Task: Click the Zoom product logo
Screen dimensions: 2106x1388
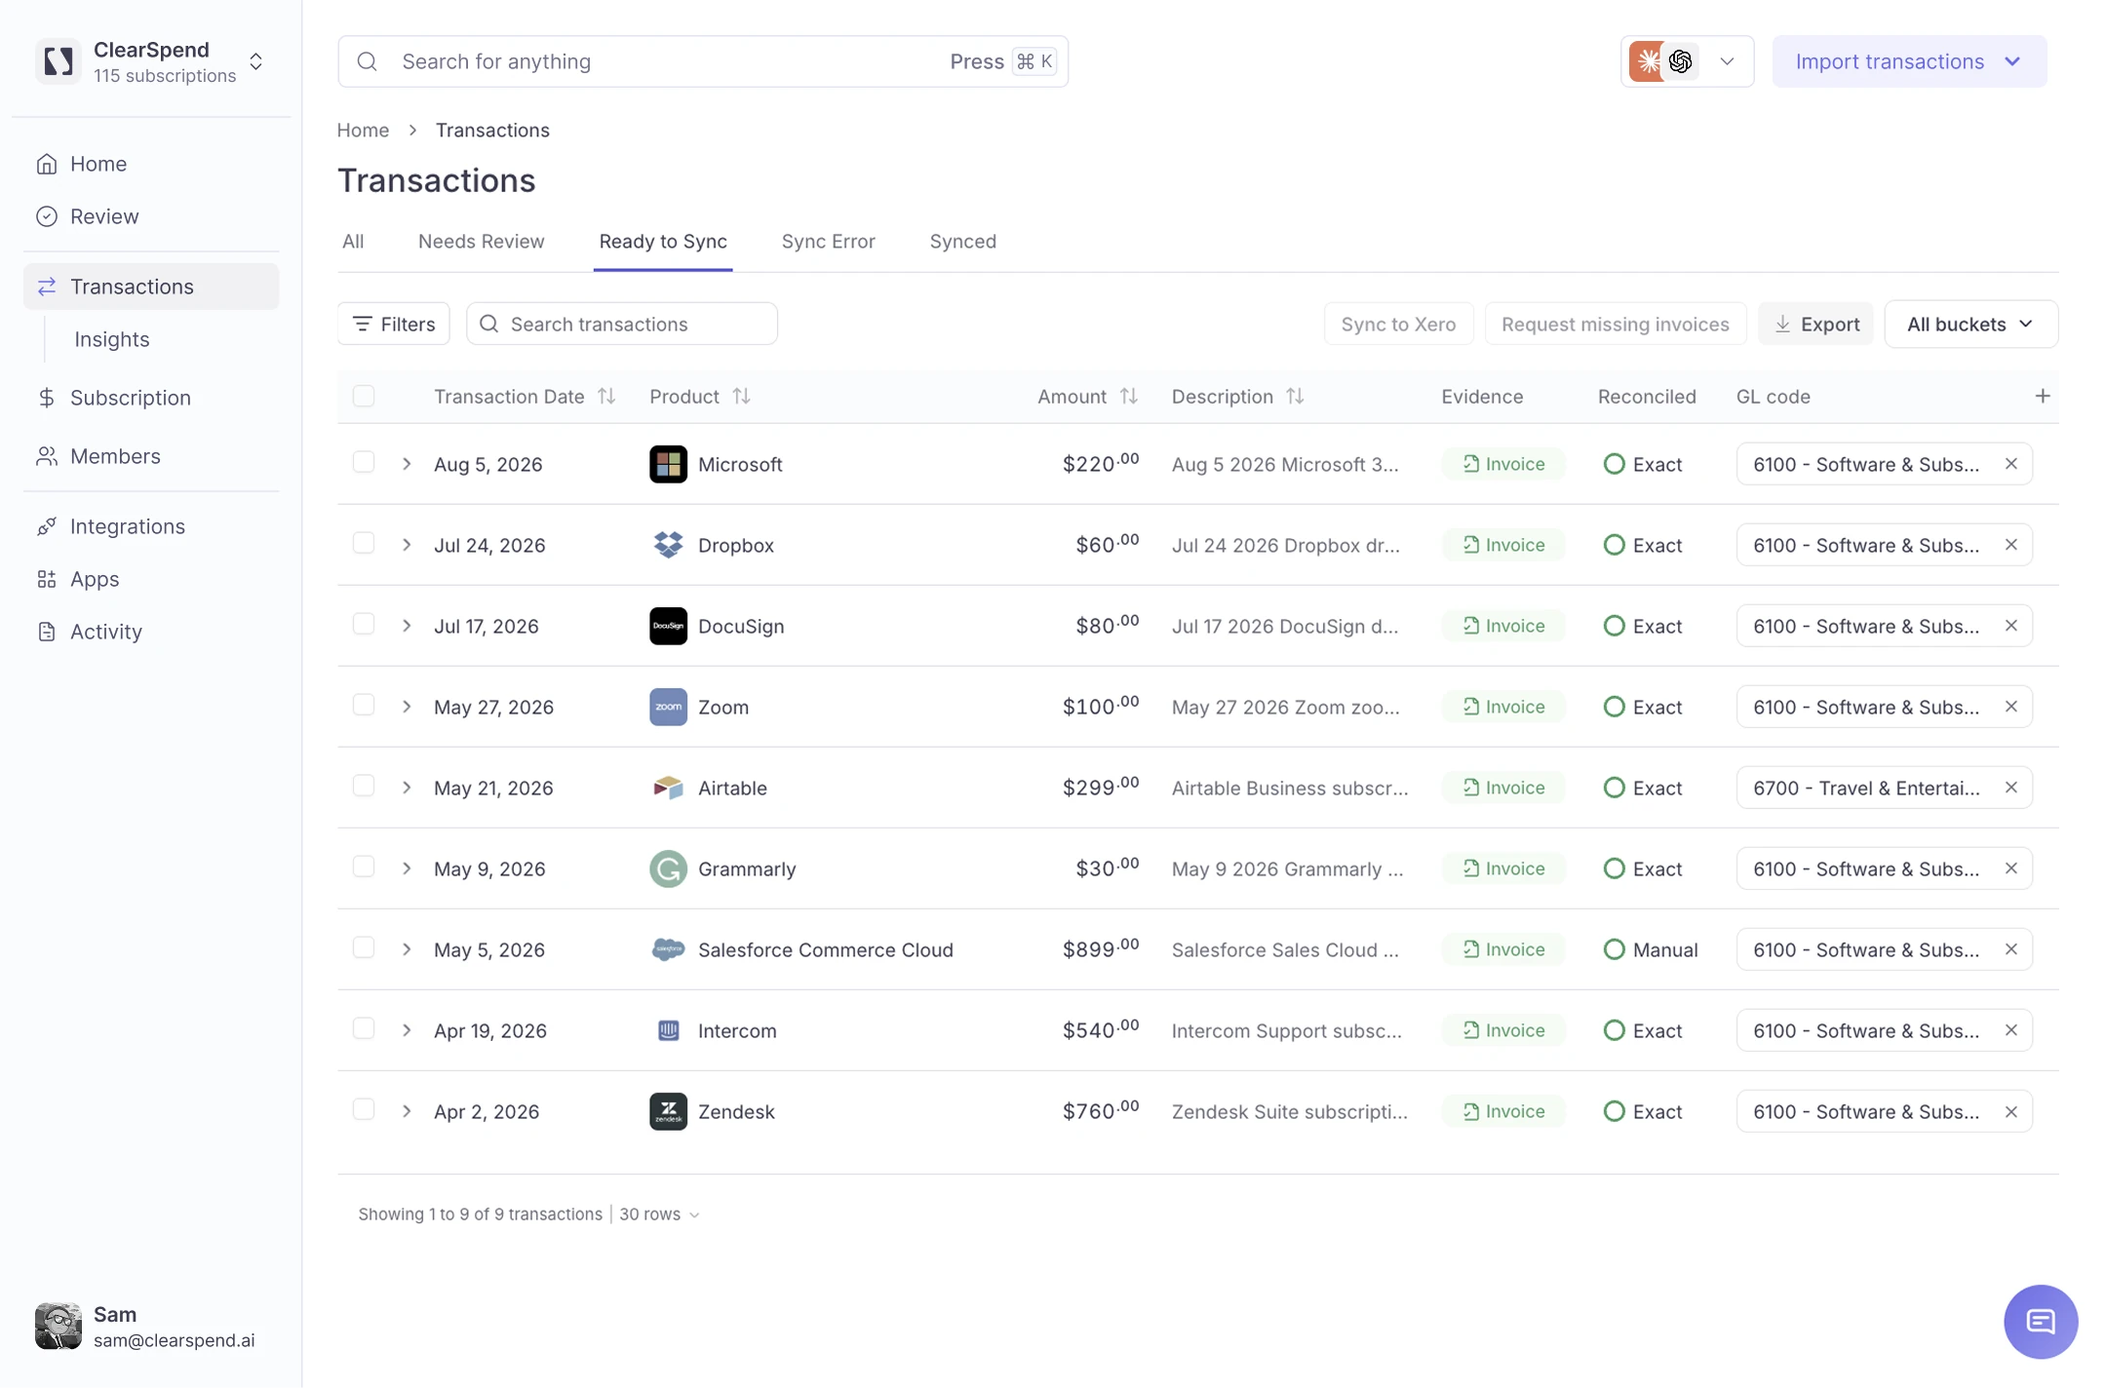Action: click(668, 707)
